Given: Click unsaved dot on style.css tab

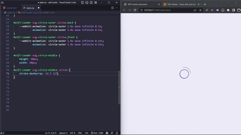Looking at the screenshot, I should [x=38, y=8].
